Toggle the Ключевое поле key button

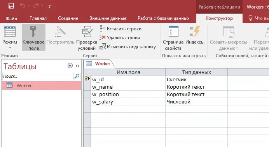pos(33,38)
